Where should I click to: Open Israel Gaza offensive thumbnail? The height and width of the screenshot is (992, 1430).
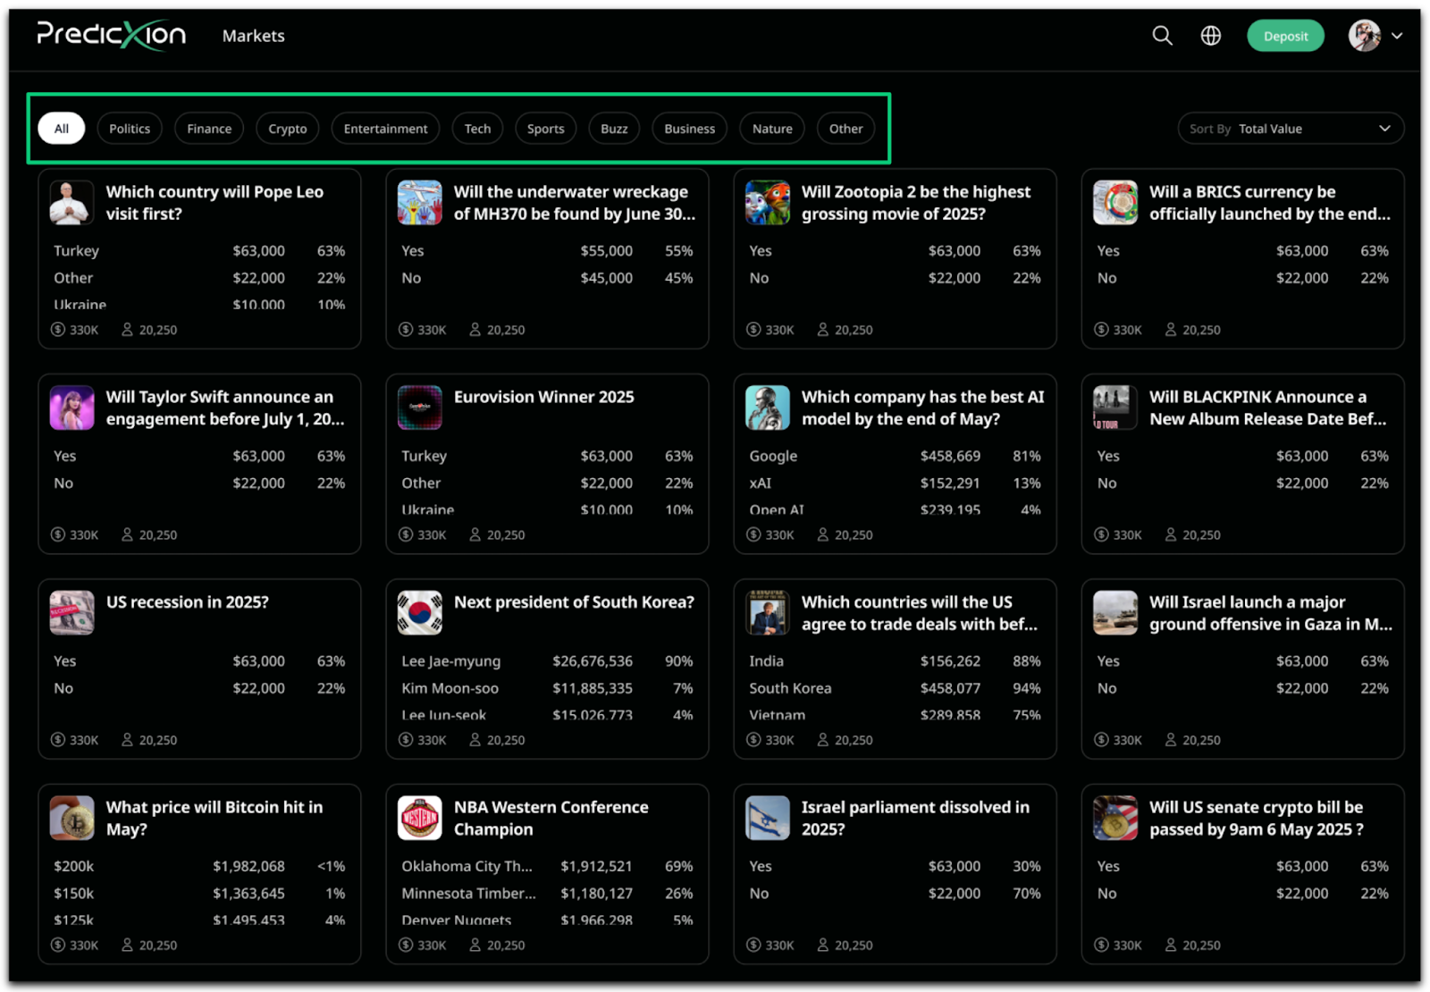[1115, 613]
